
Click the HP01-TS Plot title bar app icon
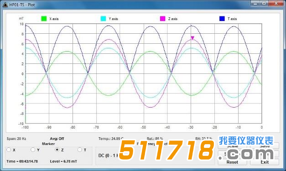point(5,5)
